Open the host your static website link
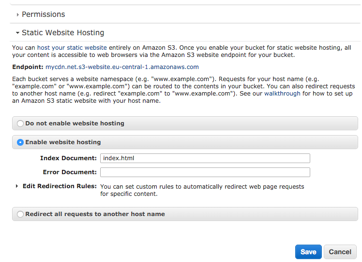 tap(72, 48)
